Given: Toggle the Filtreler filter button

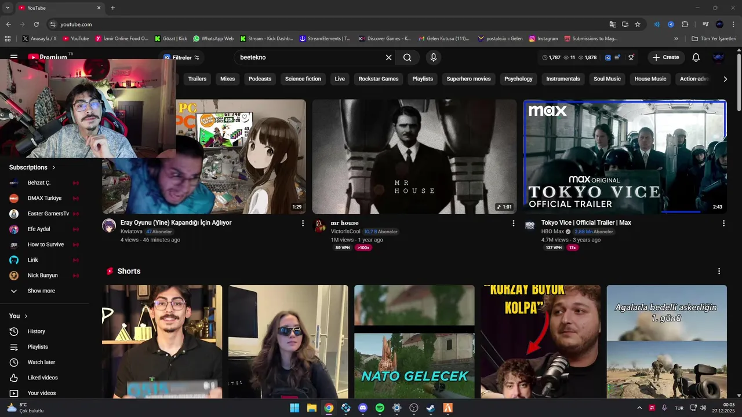Looking at the screenshot, I should point(181,57).
